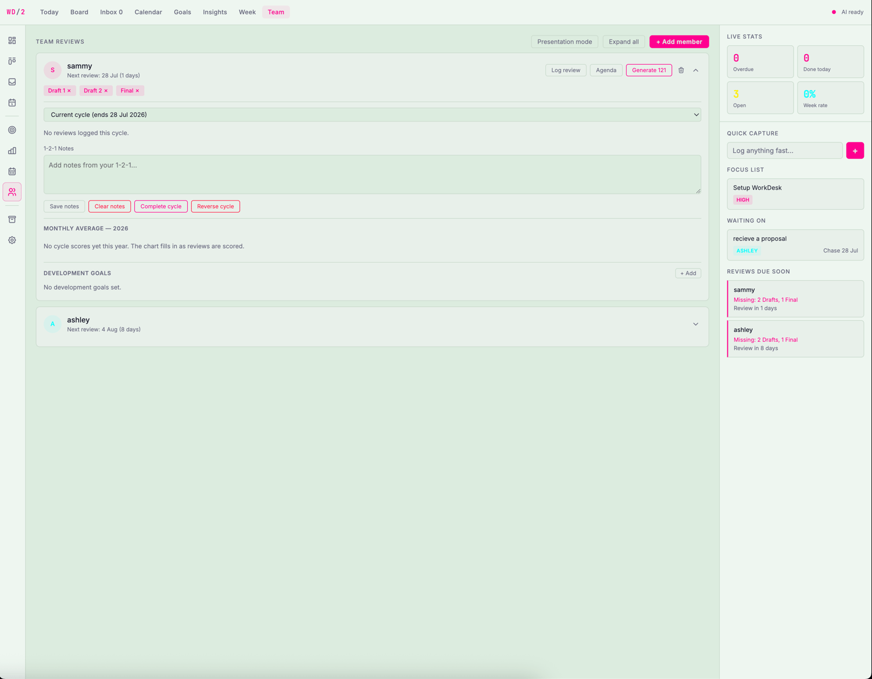Click the Add member button
This screenshot has width=872, height=679.
(x=679, y=42)
